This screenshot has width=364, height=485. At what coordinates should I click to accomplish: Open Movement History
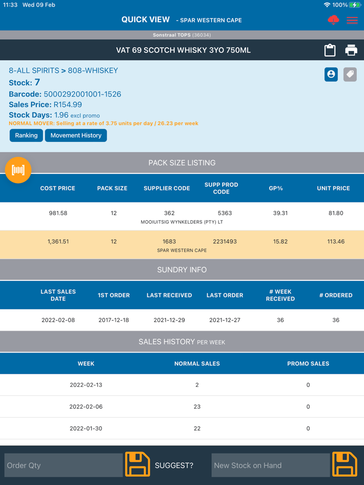(76, 136)
